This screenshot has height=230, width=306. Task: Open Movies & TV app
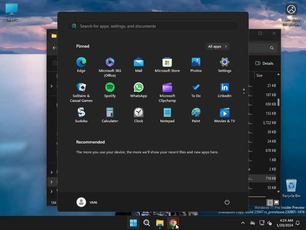[225, 115]
